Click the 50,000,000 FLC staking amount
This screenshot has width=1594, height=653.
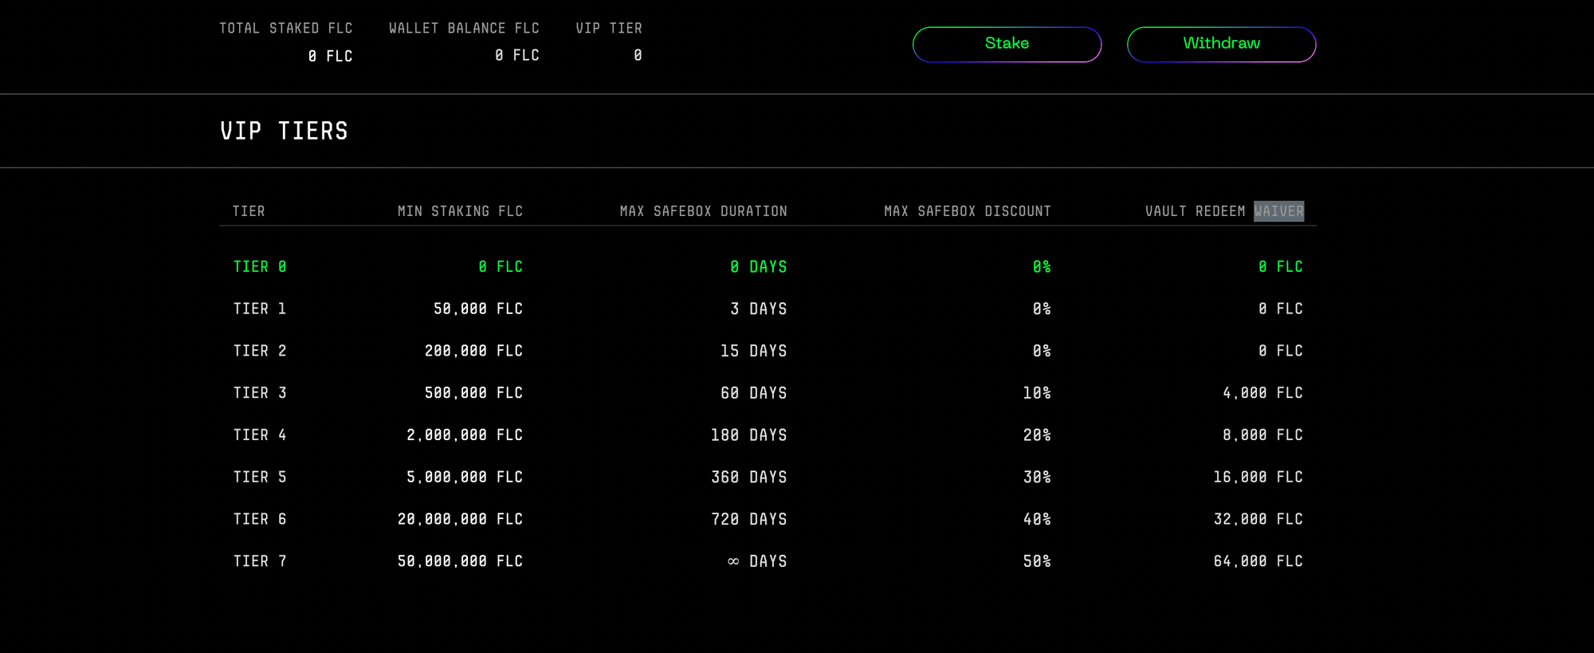coord(460,562)
